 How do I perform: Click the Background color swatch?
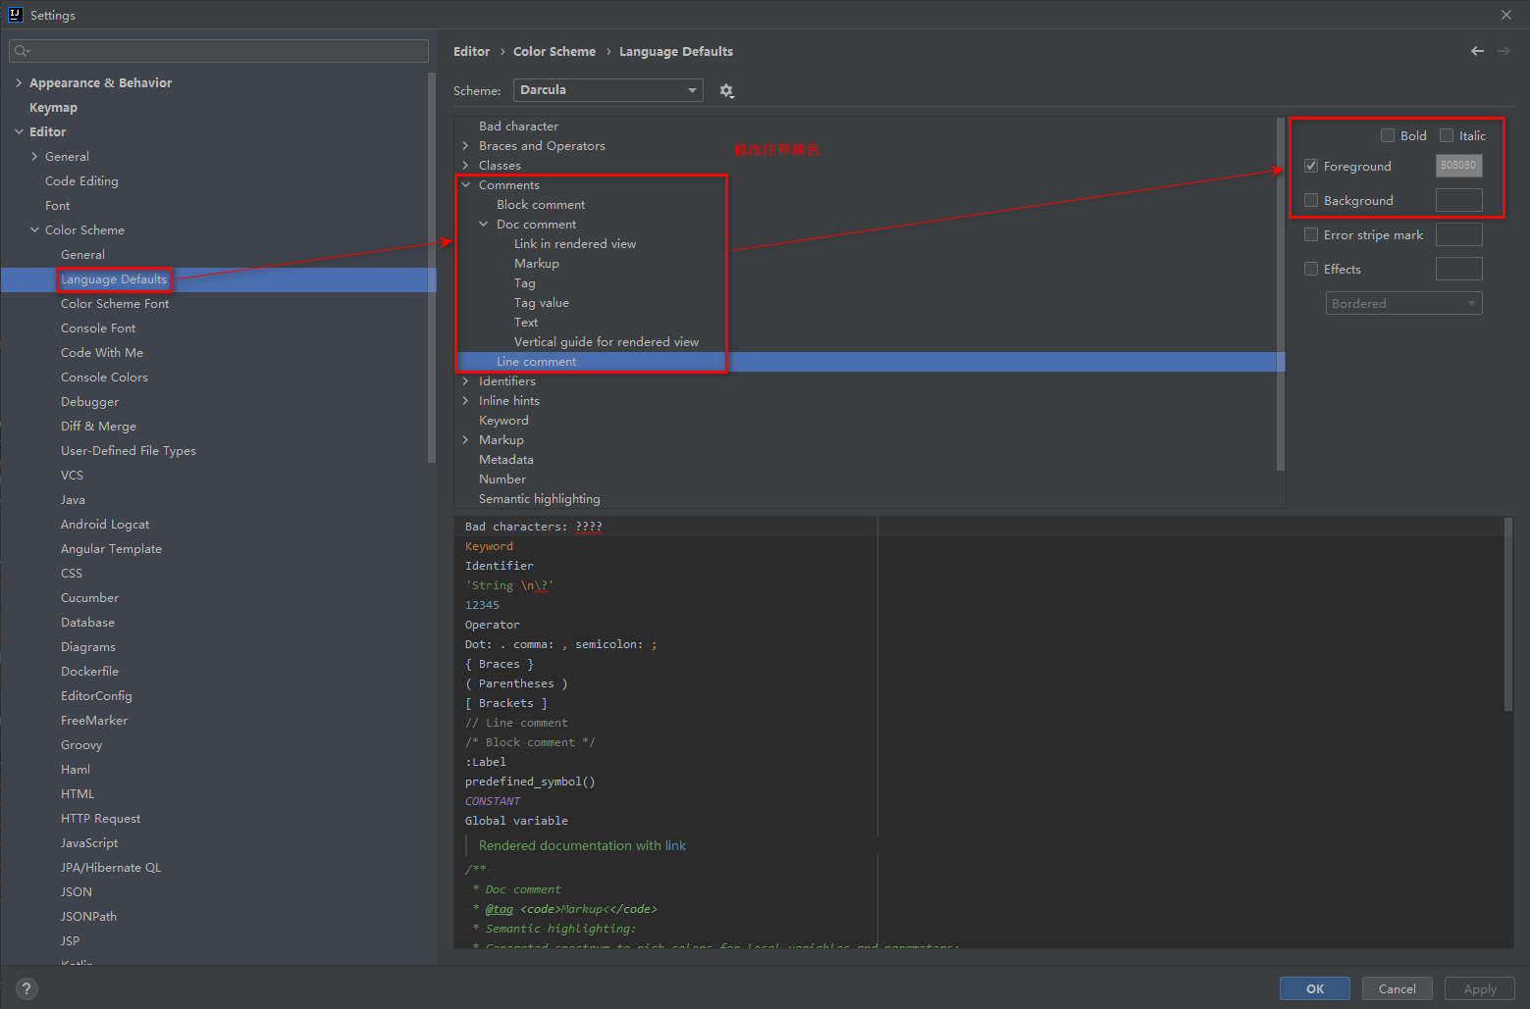click(x=1458, y=200)
